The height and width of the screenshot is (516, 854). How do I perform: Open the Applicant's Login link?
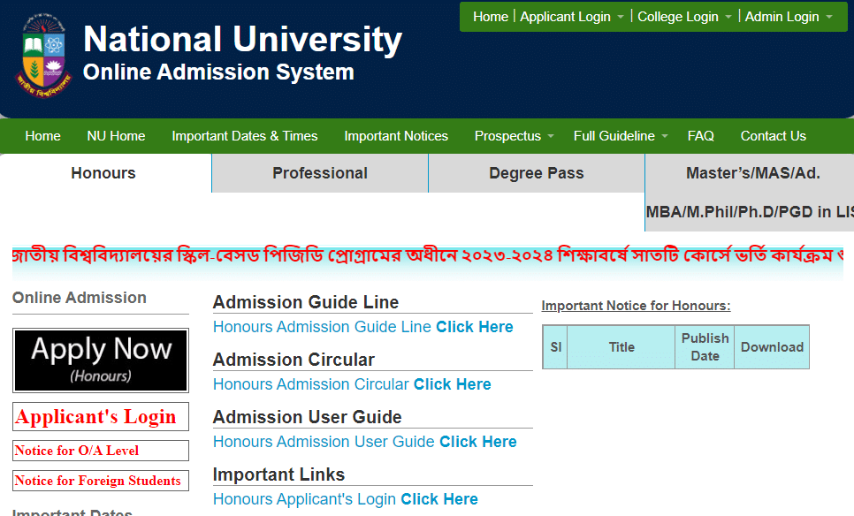click(x=100, y=416)
